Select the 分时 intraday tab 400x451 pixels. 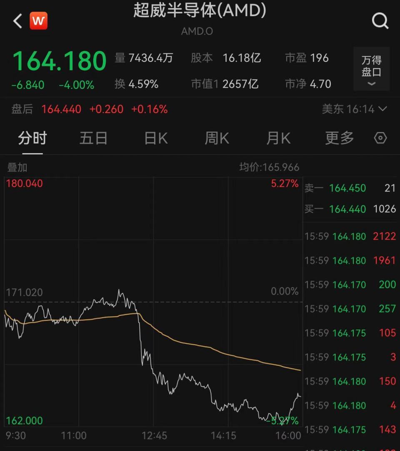(32, 138)
